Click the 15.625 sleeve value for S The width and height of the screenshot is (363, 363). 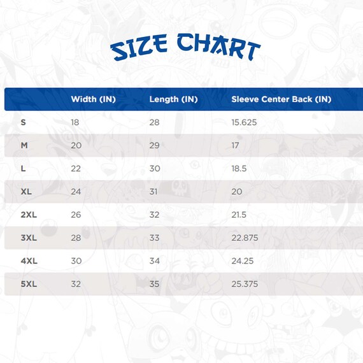pyautogui.click(x=244, y=122)
